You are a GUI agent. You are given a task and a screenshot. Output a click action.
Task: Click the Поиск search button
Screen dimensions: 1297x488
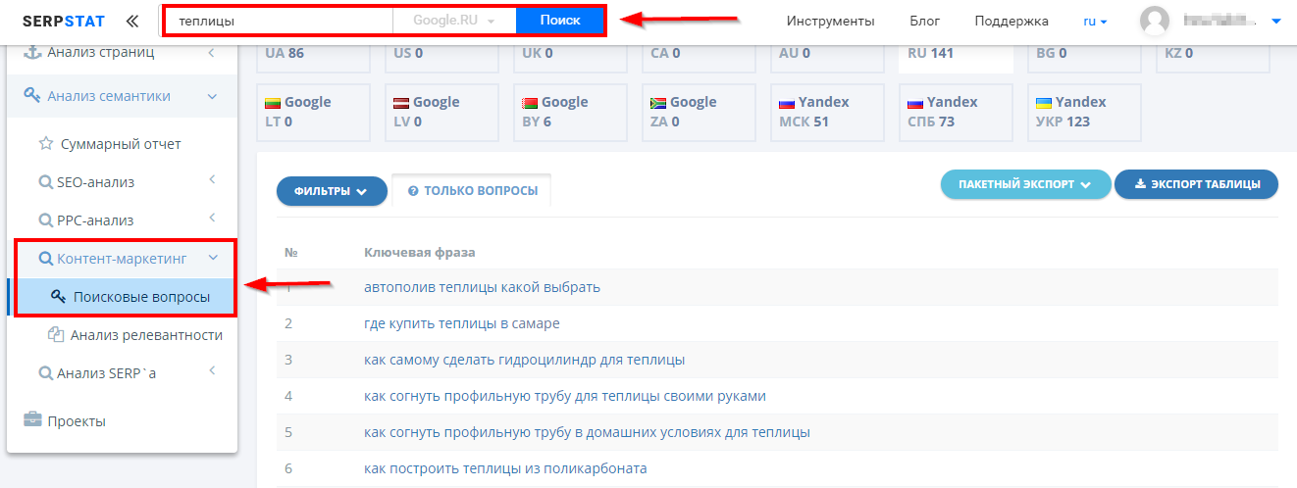tap(560, 21)
